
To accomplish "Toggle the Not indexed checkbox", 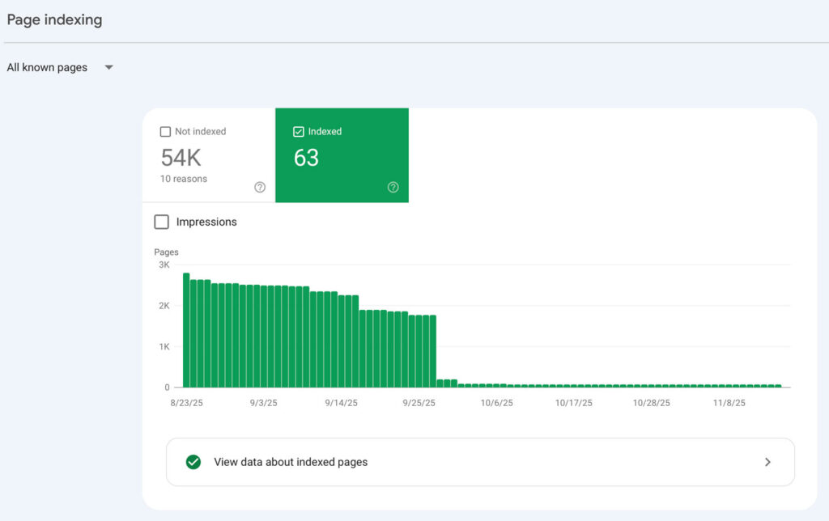I will pos(165,132).
